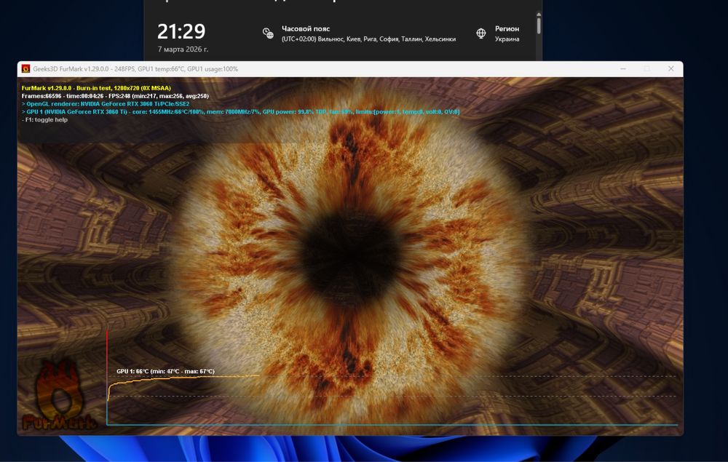The image size is (728, 462).
Task: Click the date 7 марта 2026 г.
Action: click(x=183, y=49)
